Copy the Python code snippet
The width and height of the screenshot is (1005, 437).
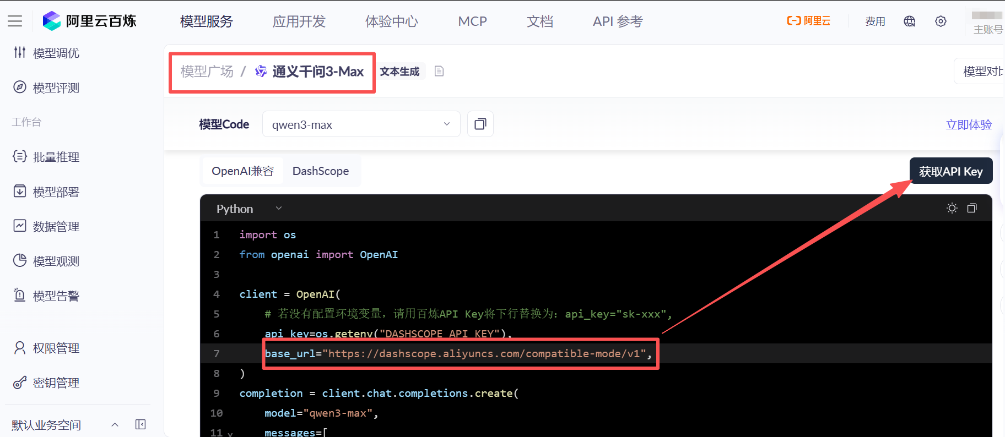coord(972,208)
